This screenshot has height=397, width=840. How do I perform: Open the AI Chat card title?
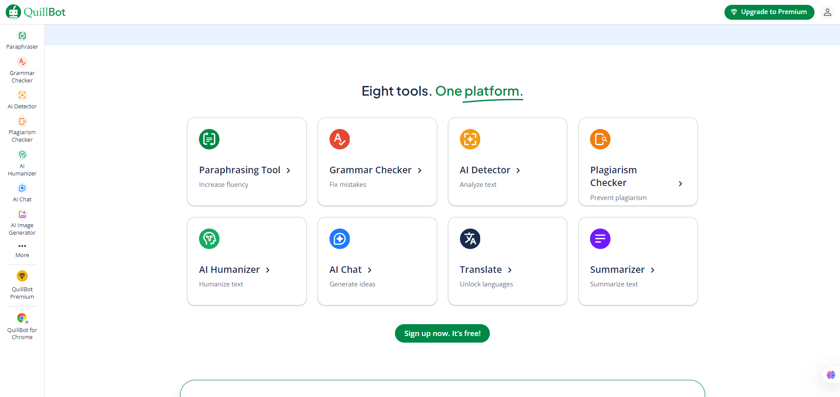[x=345, y=270]
